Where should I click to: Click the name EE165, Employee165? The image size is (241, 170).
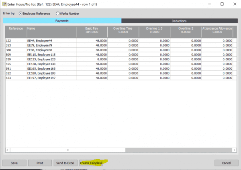[x=41, y=69]
